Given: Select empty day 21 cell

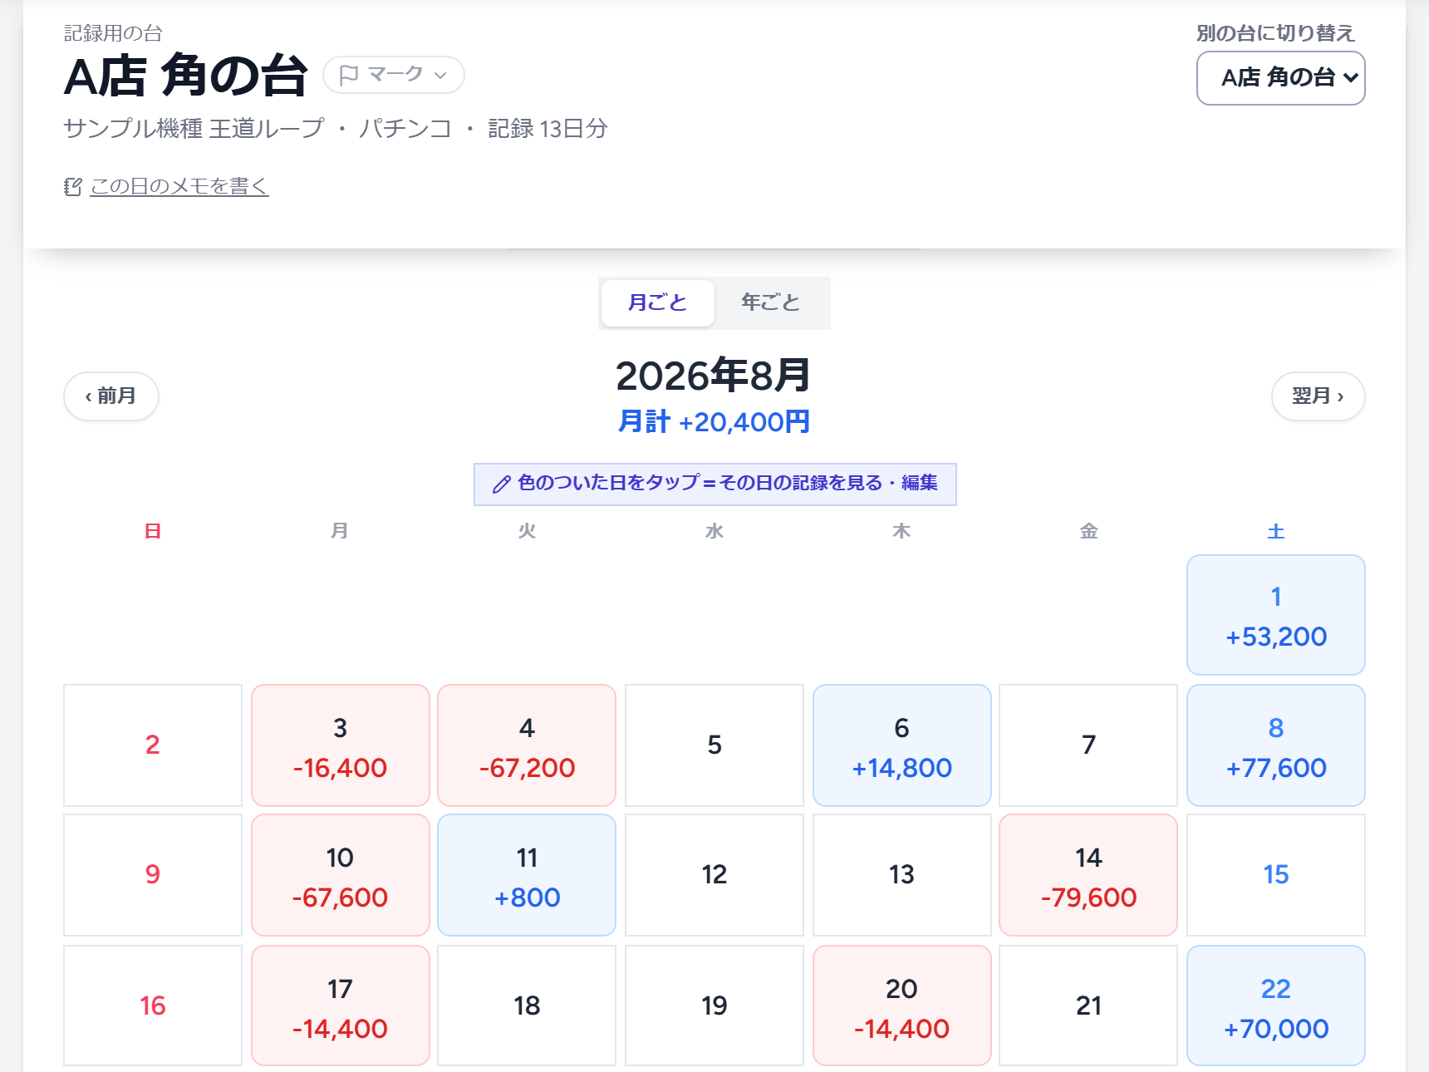Looking at the screenshot, I should (x=1088, y=1006).
